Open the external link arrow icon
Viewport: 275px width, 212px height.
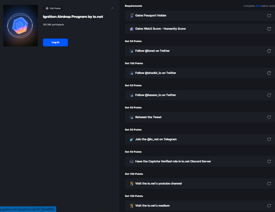point(112,8)
